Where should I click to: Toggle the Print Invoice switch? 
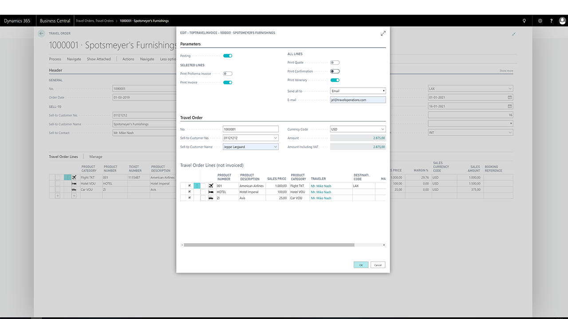coord(228,82)
